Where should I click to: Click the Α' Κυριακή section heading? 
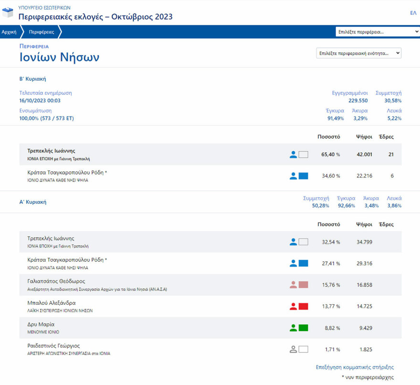32,202
